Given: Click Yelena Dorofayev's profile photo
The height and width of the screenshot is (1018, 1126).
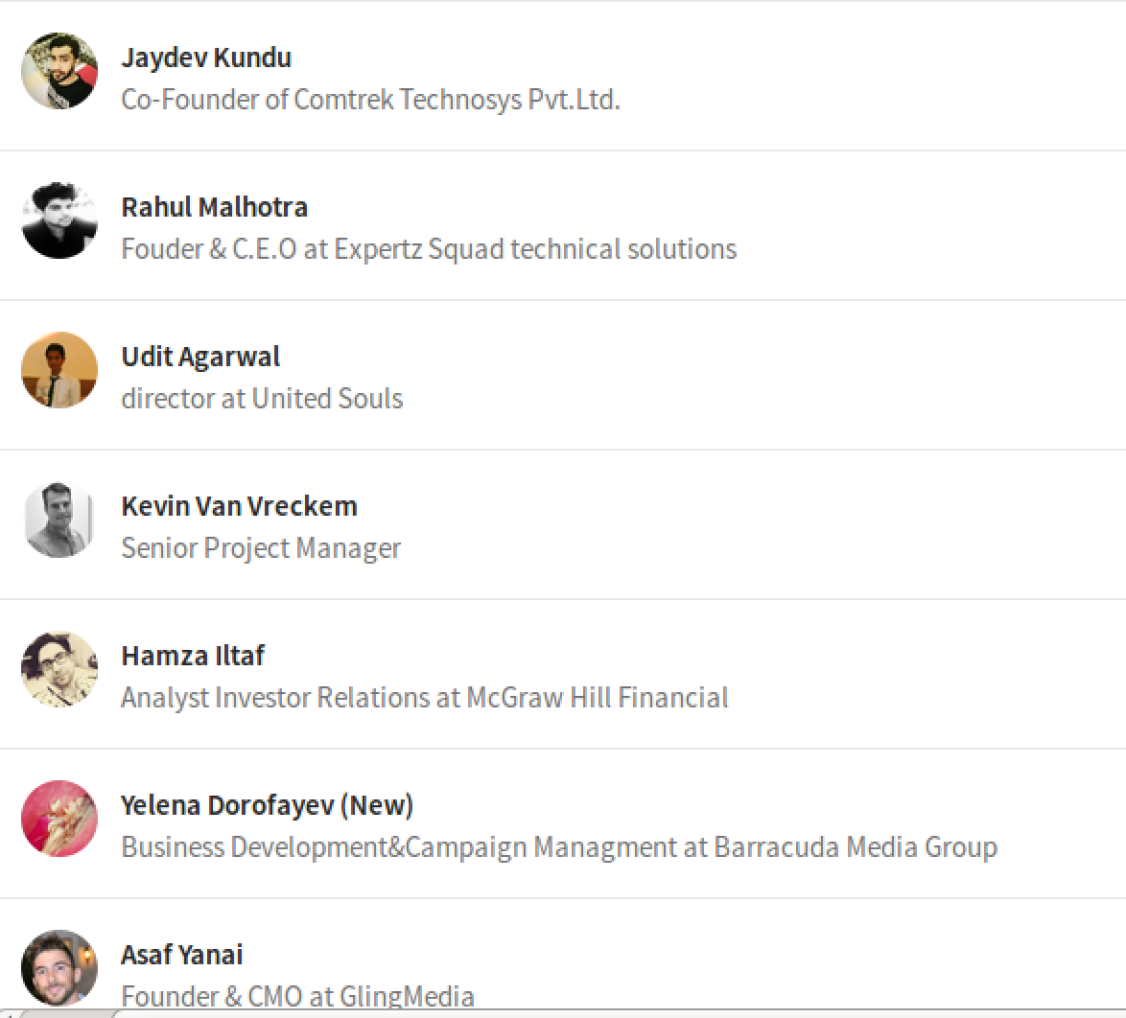Looking at the screenshot, I should [59, 819].
